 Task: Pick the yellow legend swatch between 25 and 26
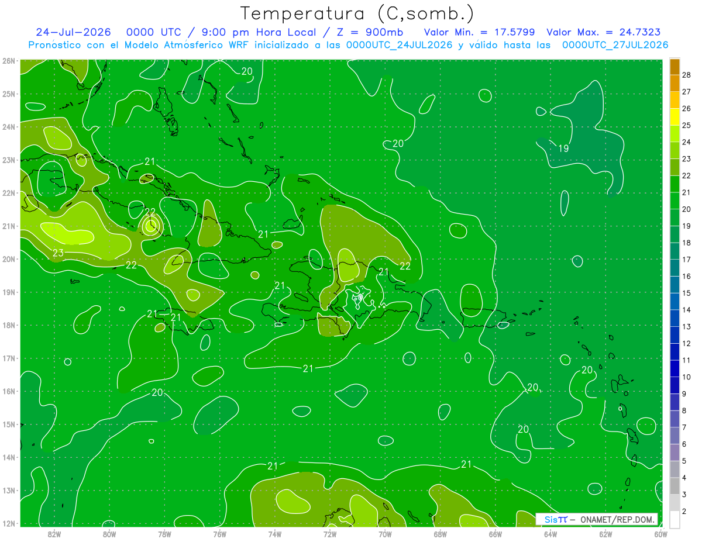click(675, 117)
